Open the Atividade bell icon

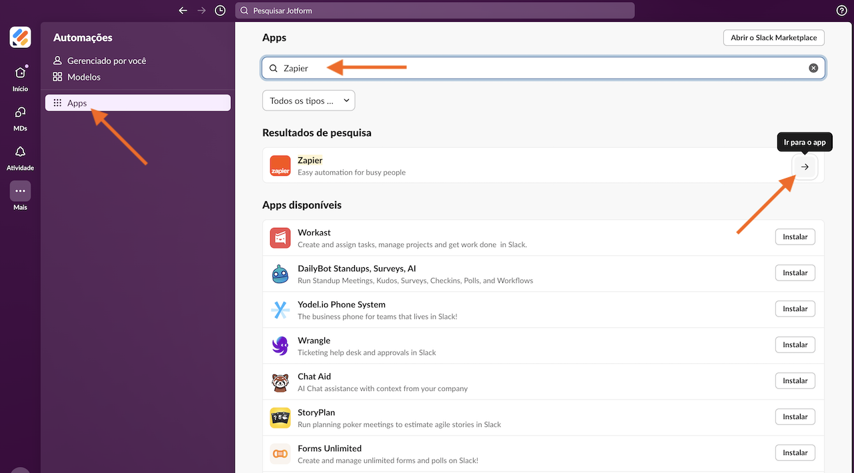pos(20,152)
